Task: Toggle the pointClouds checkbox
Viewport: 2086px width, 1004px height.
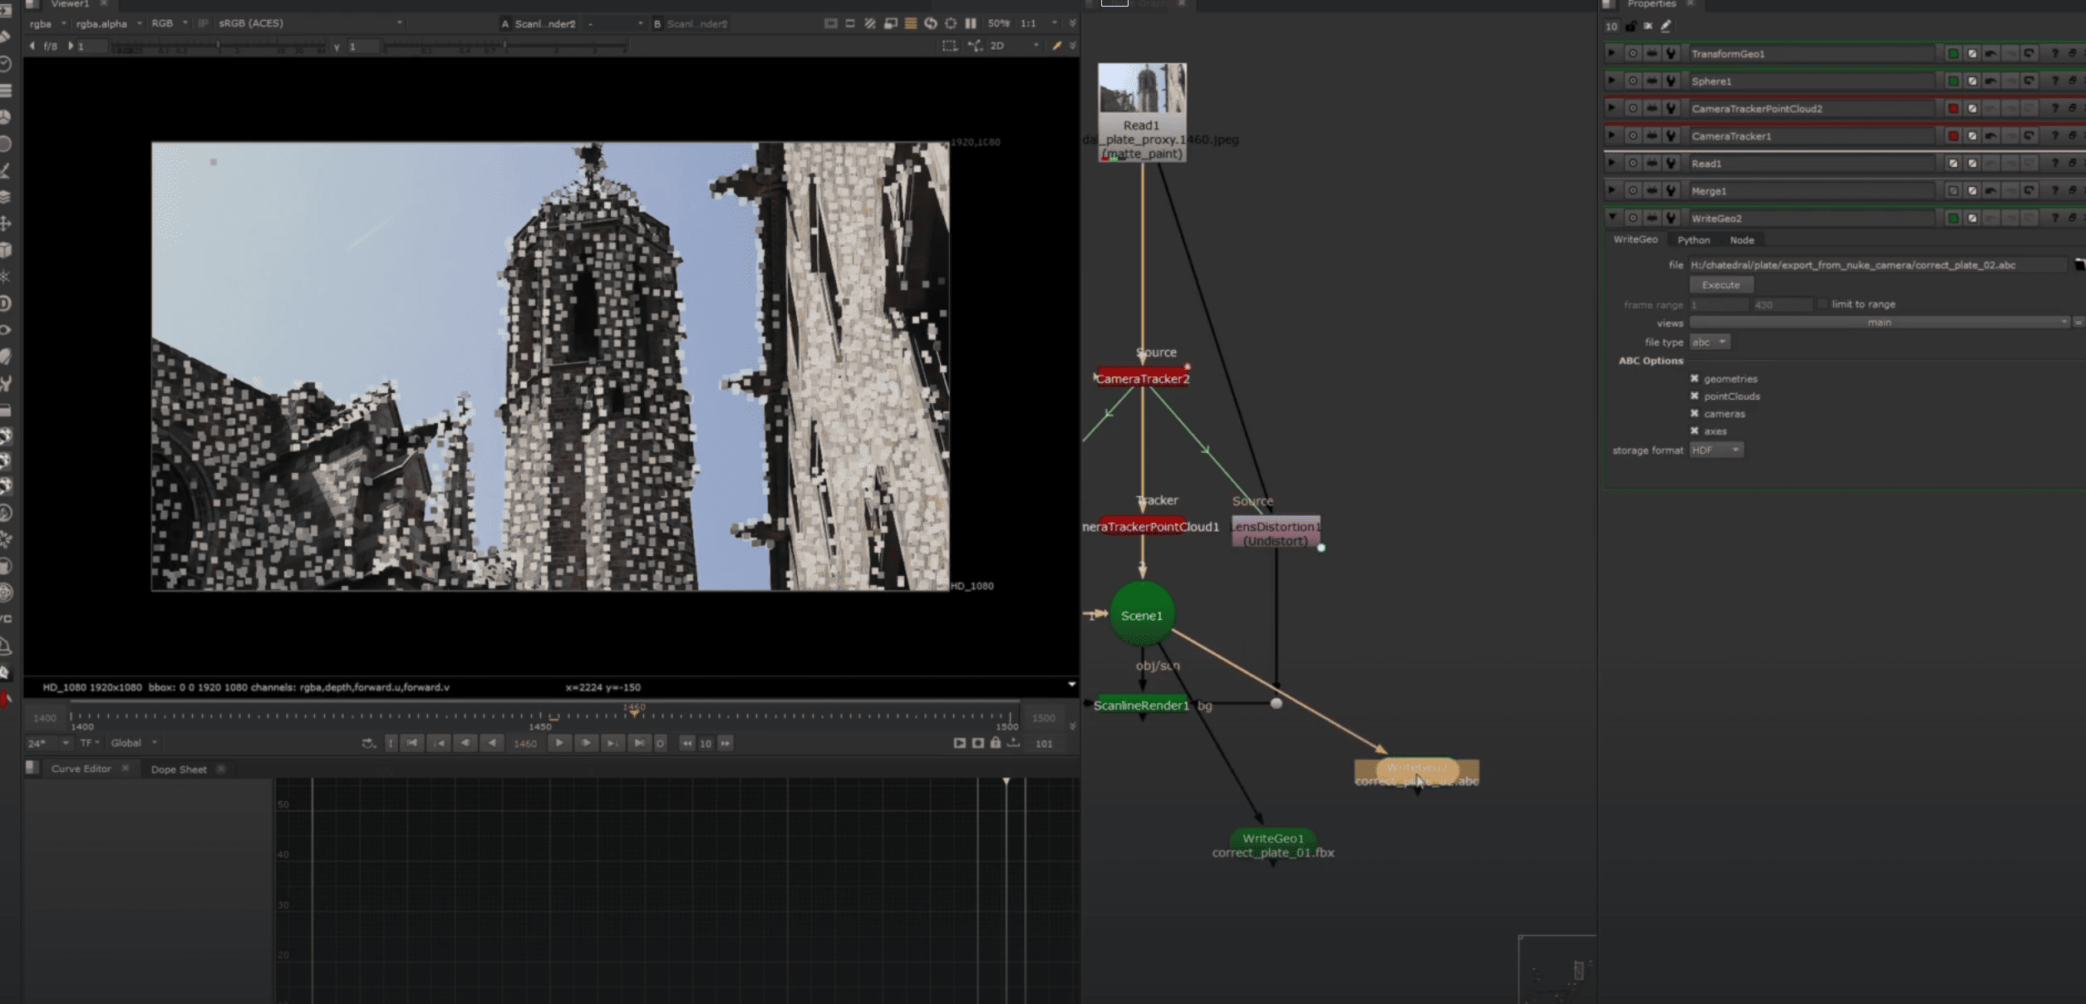Action: [1695, 396]
